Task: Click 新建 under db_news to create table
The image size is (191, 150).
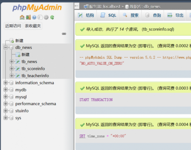Action: (x=26, y=55)
